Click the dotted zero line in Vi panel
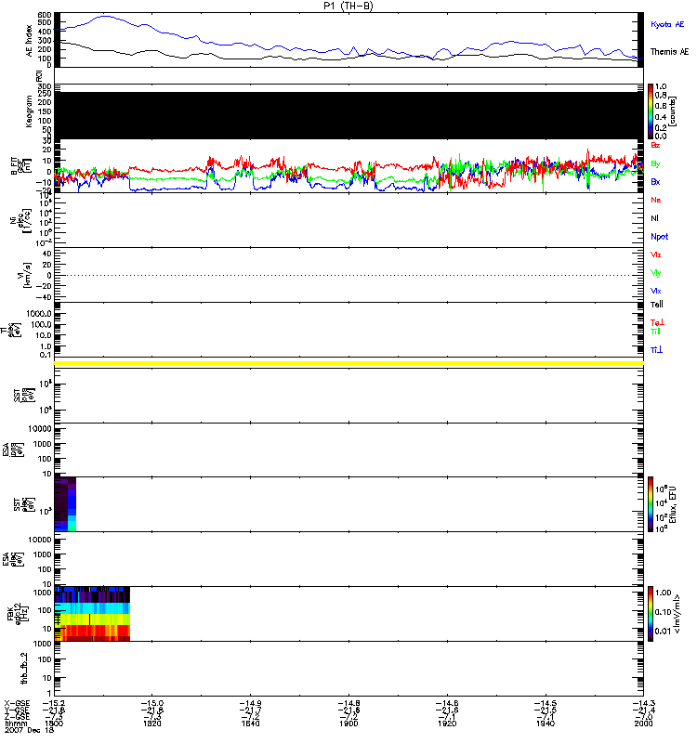 click(x=348, y=275)
